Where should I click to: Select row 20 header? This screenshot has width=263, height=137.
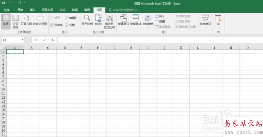coord(3,130)
